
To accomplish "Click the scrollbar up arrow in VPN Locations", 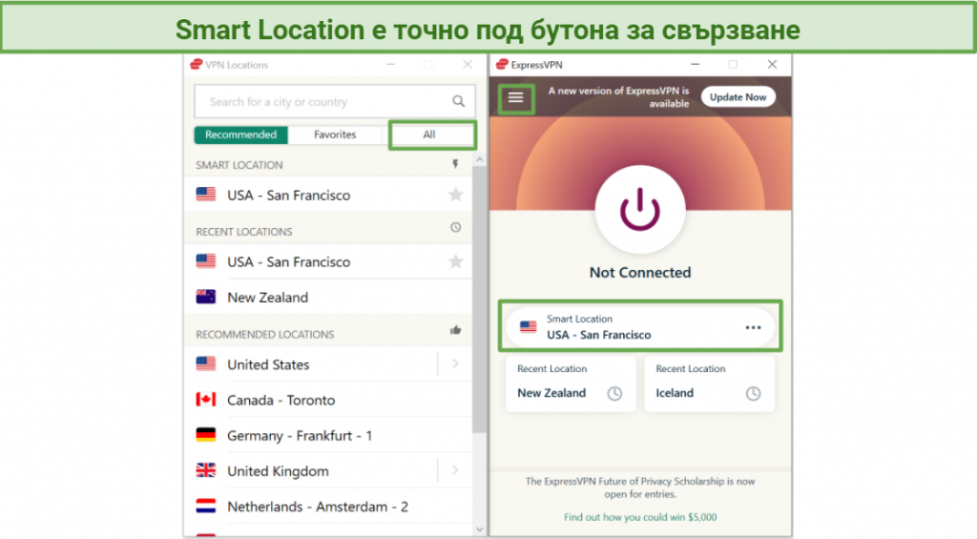I will tap(479, 160).
